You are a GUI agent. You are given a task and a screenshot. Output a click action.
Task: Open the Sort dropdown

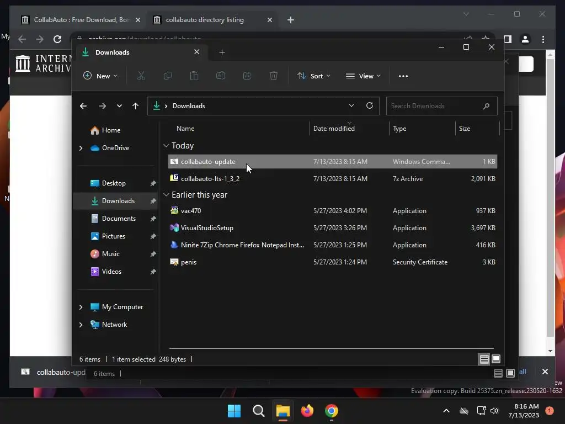point(313,76)
